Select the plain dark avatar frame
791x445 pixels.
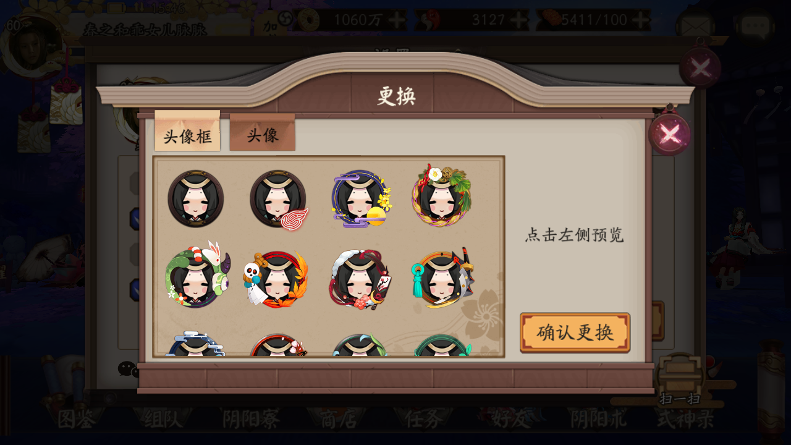click(195, 199)
